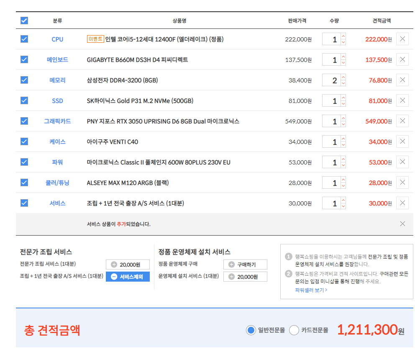Open product ALSEYE MAX M120 ARGB
This screenshot has height=349, width=415.
(x=128, y=183)
